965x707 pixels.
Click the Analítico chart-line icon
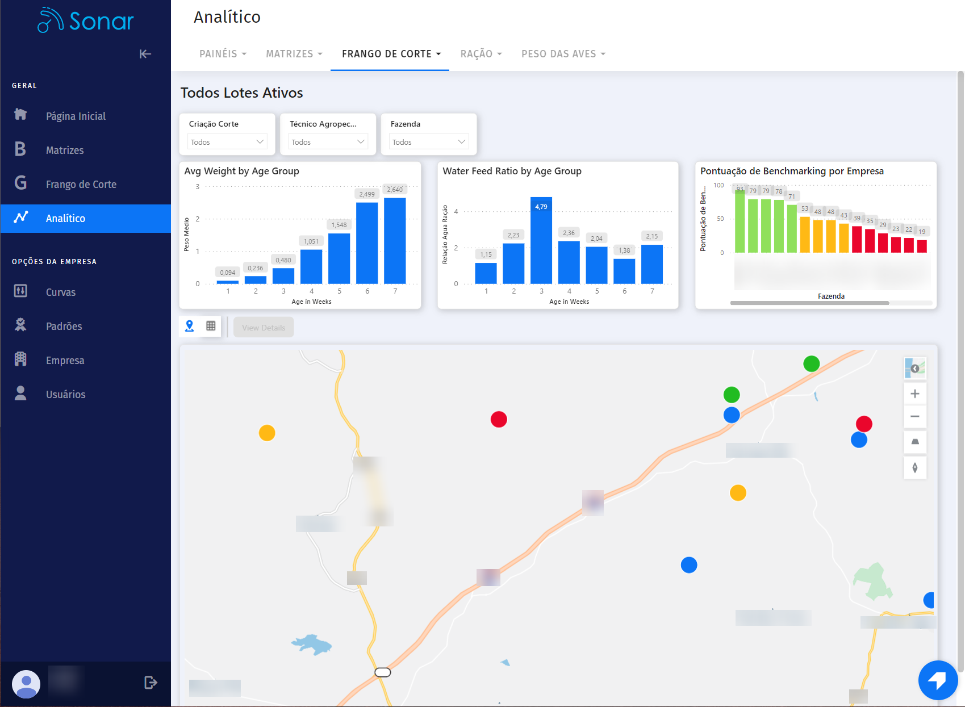21,217
